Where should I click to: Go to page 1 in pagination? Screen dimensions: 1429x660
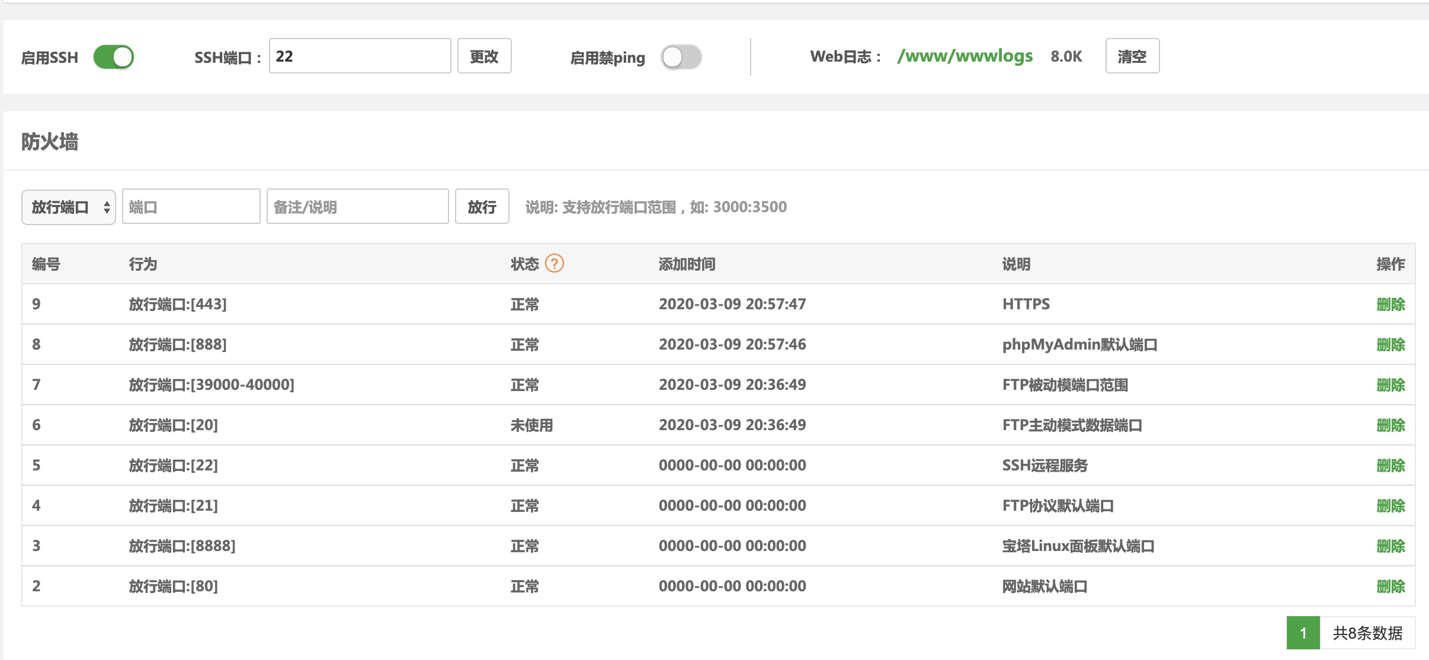click(x=1303, y=633)
